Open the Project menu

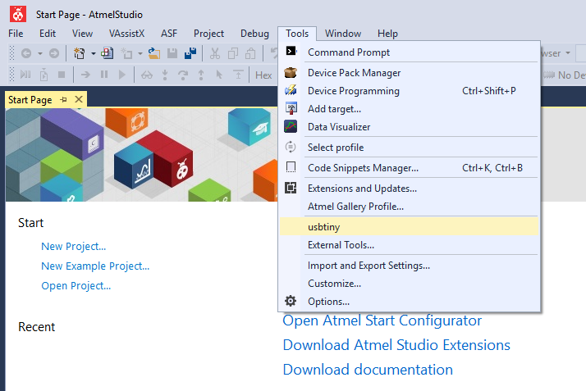pyautogui.click(x=208, y=34)
